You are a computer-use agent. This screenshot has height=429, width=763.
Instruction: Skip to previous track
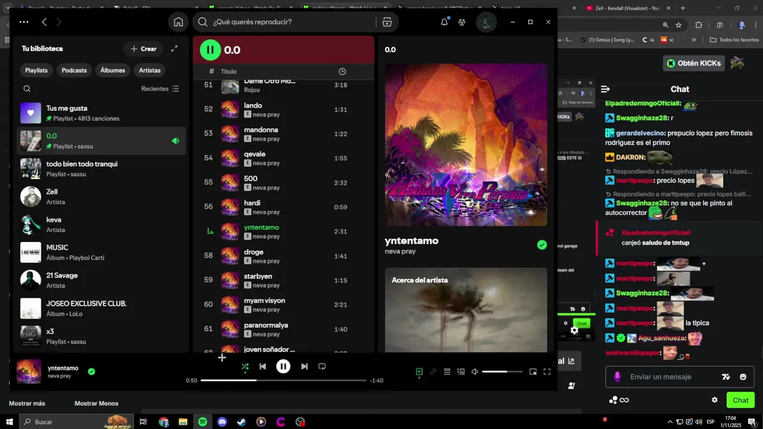pos(262,366)
